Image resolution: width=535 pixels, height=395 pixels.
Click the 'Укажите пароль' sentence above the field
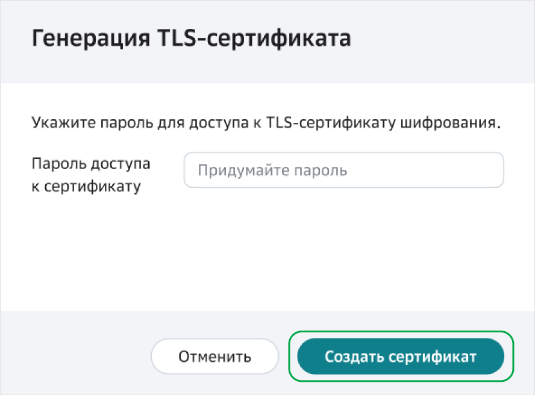coord(266,124)
